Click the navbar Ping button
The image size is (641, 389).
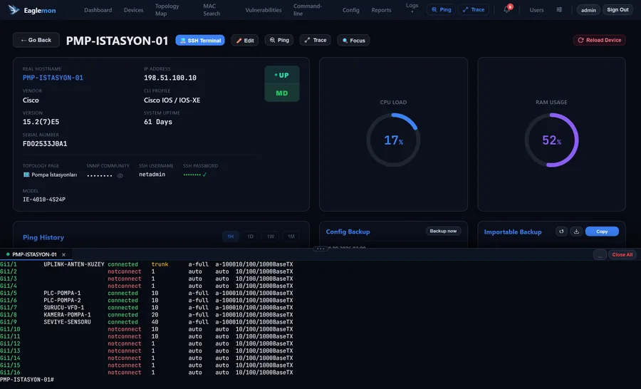pyautogui.click(x=441, y=9)
